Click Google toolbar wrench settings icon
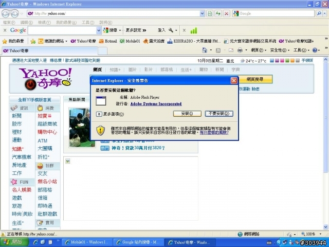Viewport: 329px width, 247px height. tap(171, 30)
